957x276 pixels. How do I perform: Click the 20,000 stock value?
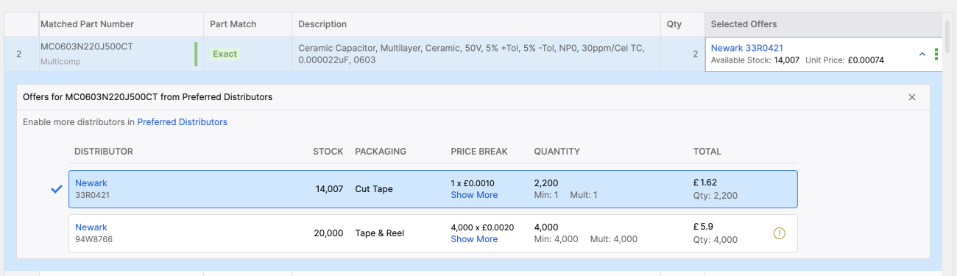pos(328,233)
